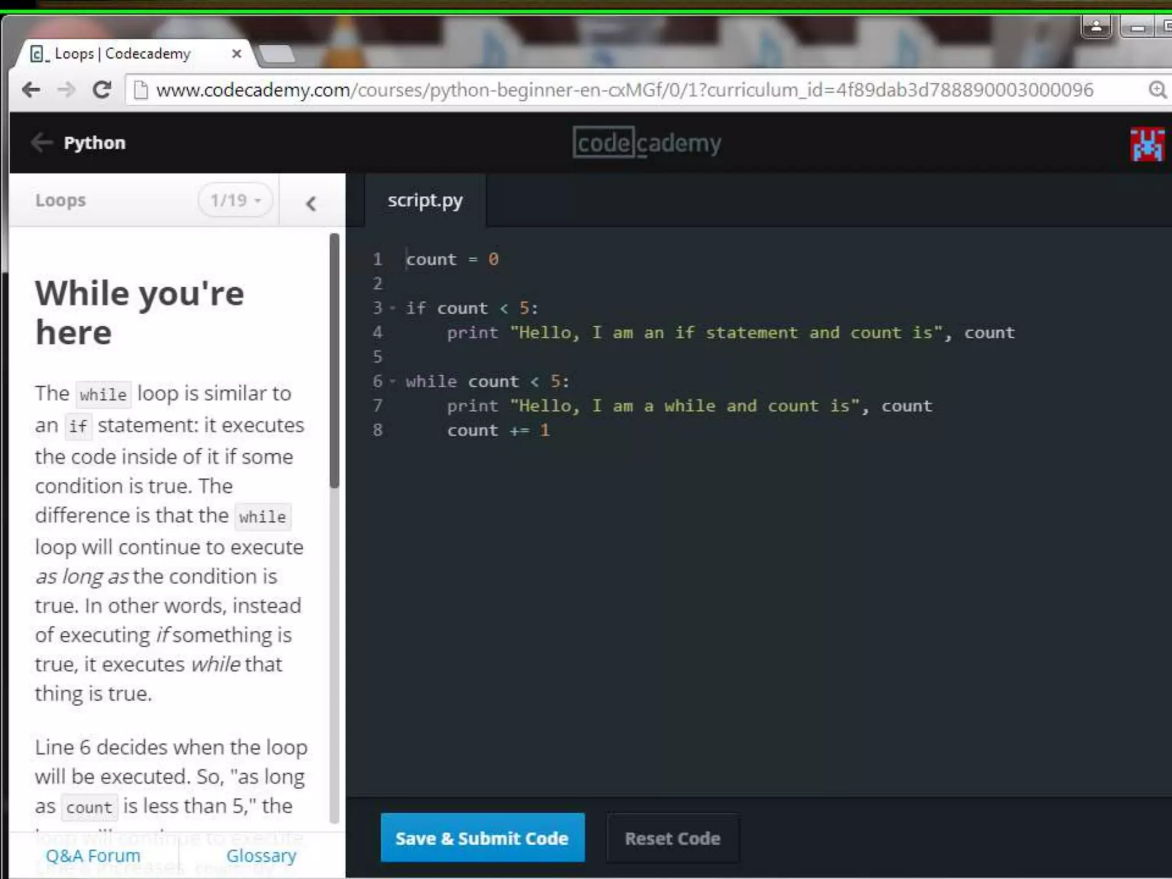Image resolution: width=1172 pixels, height=879 pixels.
Task: Open the 1/19 lesson progress dropdown
Action: [x=235, y=200]
